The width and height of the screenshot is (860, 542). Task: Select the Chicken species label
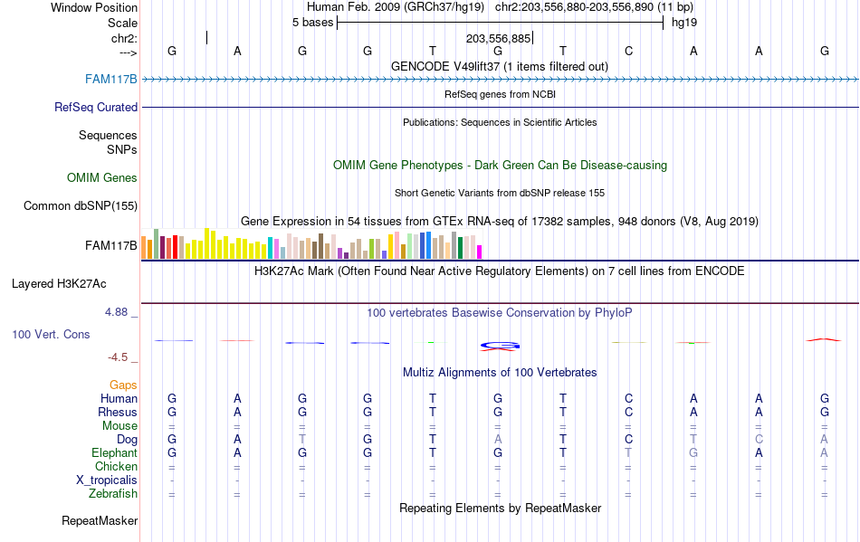(116, 466)
